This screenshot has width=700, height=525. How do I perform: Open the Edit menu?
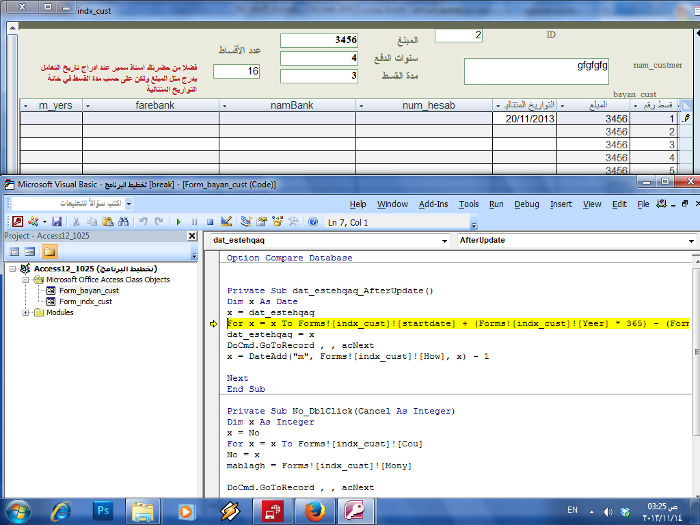(x=619, y=204)
